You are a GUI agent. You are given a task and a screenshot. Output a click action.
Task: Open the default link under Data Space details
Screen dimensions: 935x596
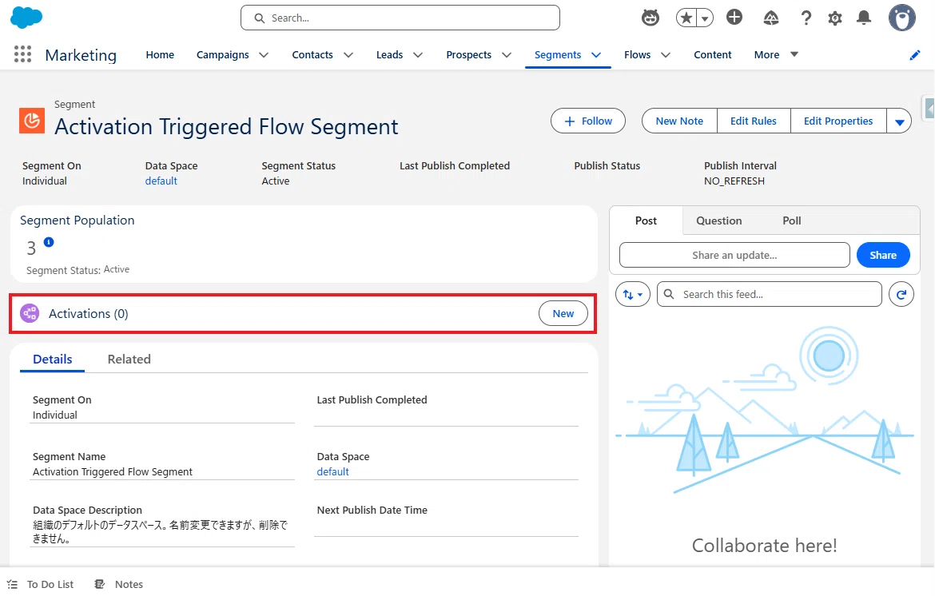[332, 471]
